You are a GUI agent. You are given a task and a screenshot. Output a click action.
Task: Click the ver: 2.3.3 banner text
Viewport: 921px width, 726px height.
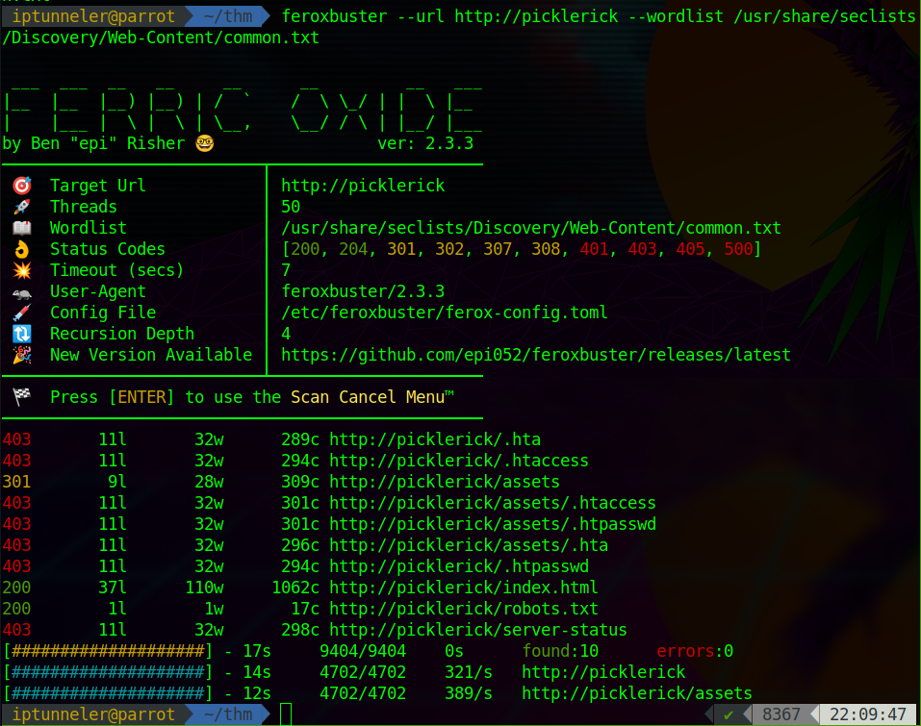pyautogui.click(x=425, y=144)
